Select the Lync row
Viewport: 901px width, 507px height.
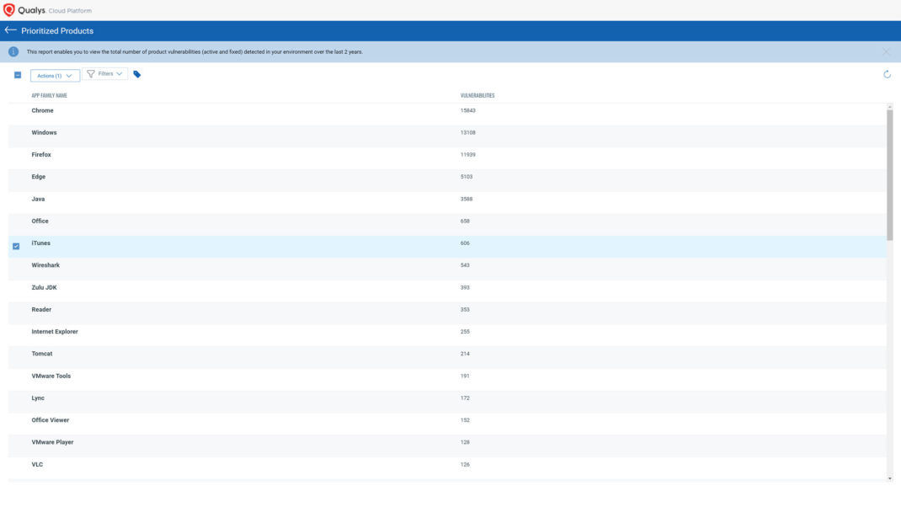tap(447, 402)
